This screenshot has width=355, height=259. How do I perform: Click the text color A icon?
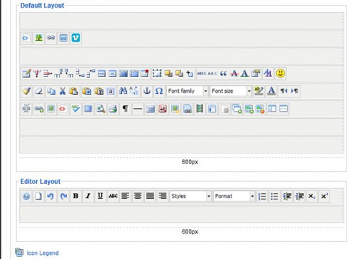pos(271,91)
